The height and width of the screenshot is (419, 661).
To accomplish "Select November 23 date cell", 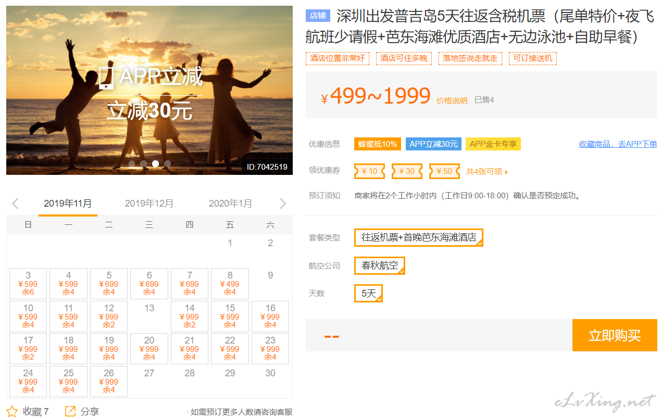I will (270, 349).
